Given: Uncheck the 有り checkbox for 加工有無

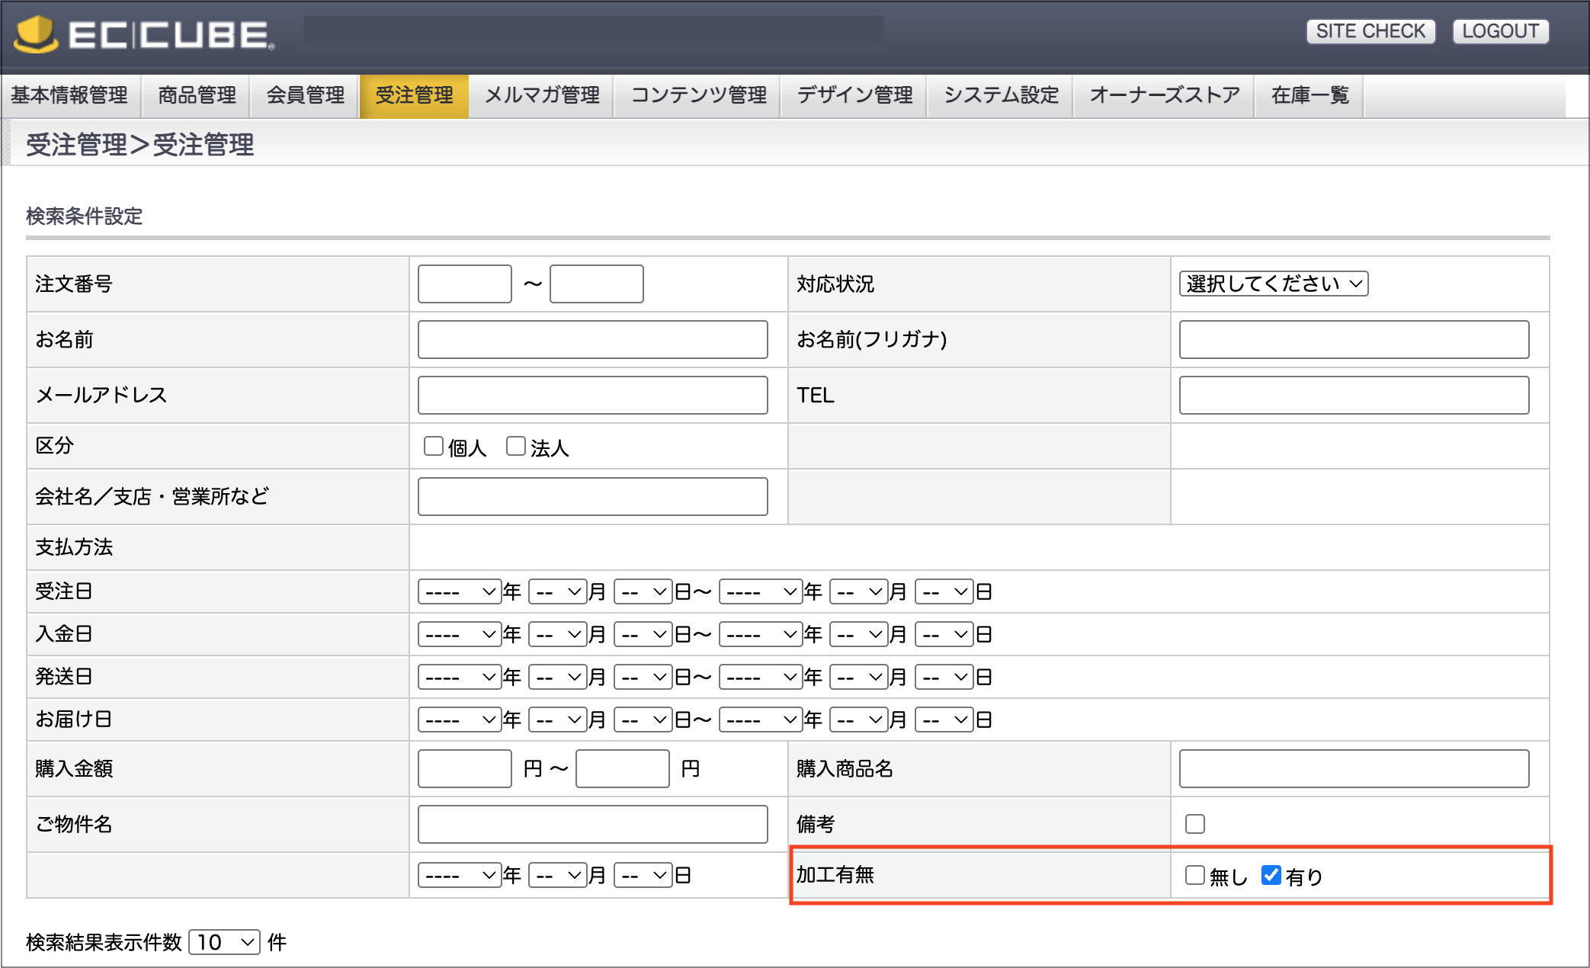Looking at the screenshot, I should pyautogui.click(x=1271, y=875).
